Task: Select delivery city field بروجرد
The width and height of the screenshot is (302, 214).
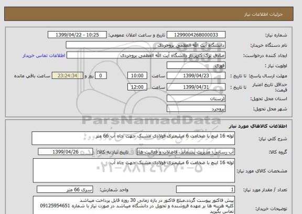Action: click(x=196, y=108)
